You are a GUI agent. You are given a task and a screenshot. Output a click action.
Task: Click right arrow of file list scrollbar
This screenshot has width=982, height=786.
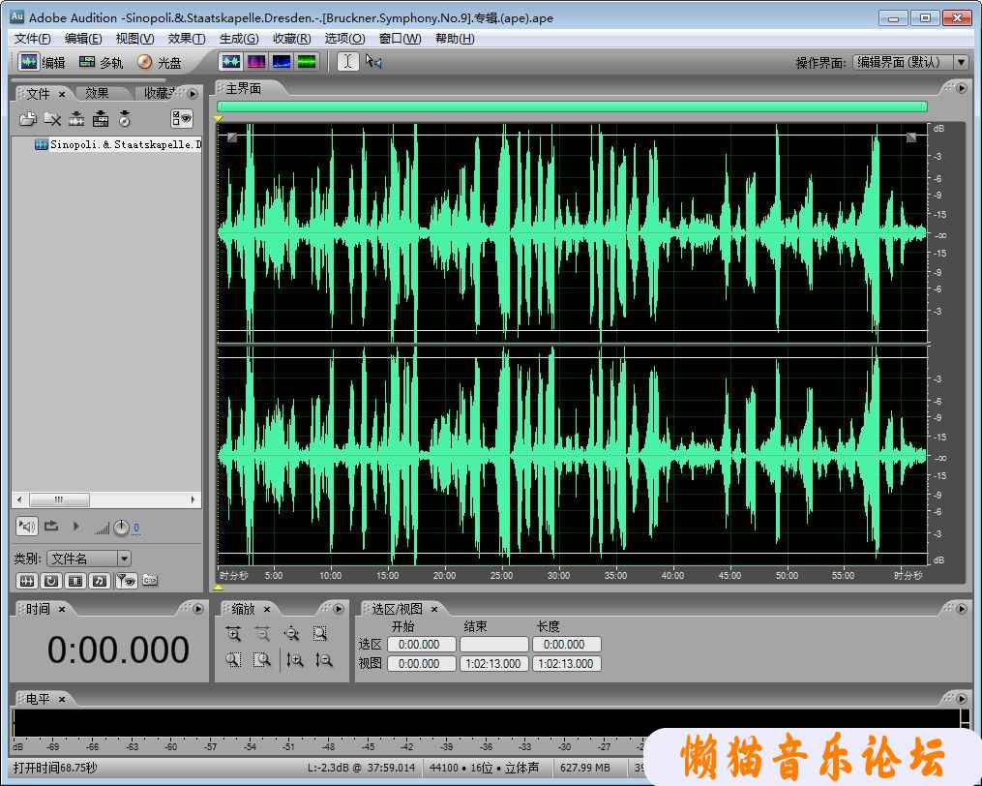point(193,499)
